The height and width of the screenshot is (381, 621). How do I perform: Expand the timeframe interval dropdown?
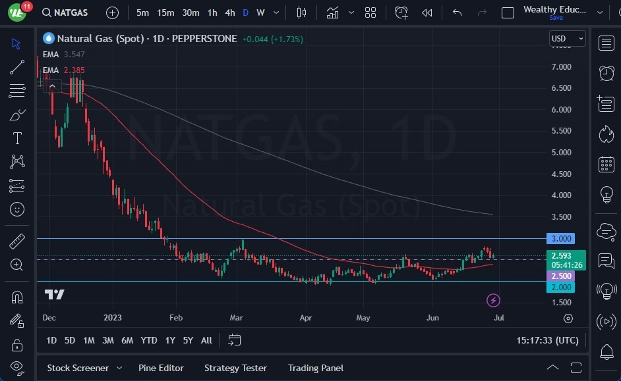coord(276,13)
